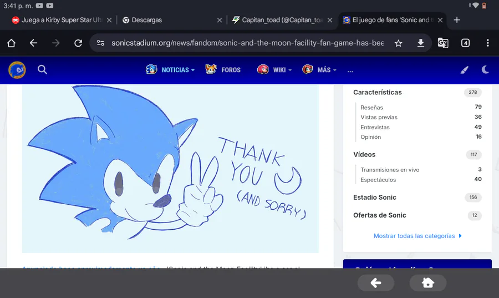Open the Vídeos category

click(x=364, y=154)
